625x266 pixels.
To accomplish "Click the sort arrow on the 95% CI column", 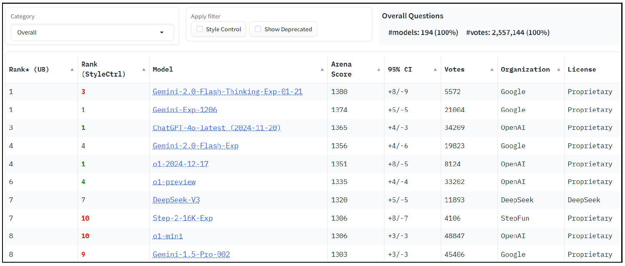I will [435, 69].
